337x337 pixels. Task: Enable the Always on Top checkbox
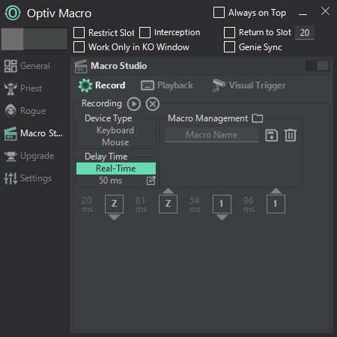point(219,13)
